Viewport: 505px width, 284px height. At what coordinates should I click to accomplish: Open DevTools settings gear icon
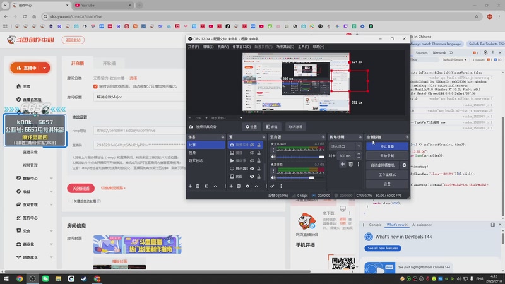pyautogui.click(x=485, y=52)
